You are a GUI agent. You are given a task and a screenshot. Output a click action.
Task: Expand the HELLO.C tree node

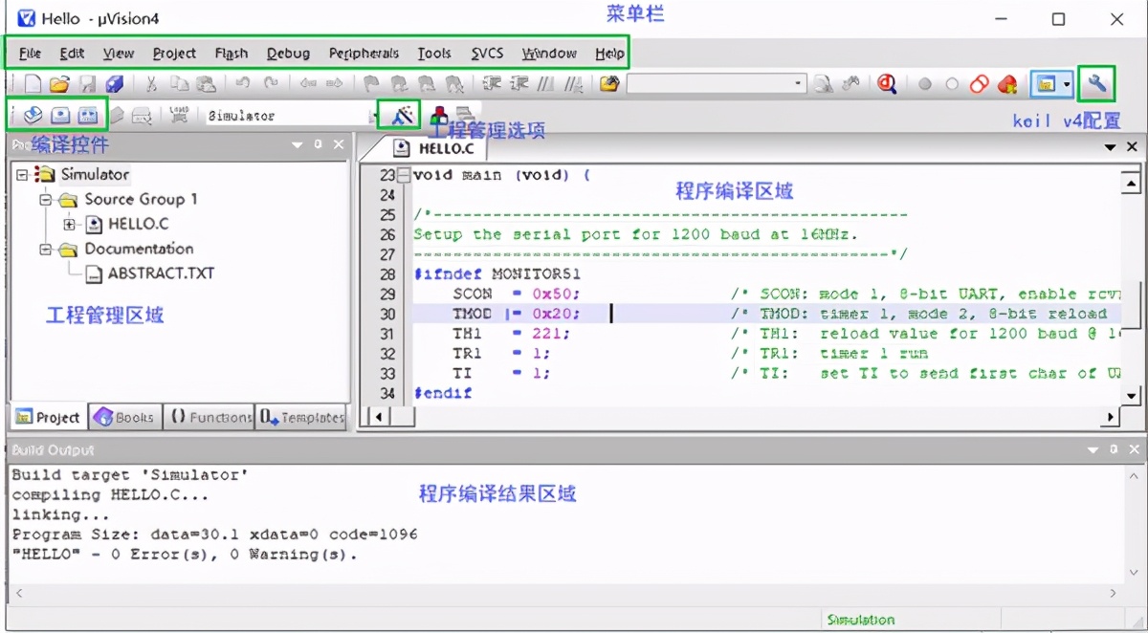tap(69, 225)
